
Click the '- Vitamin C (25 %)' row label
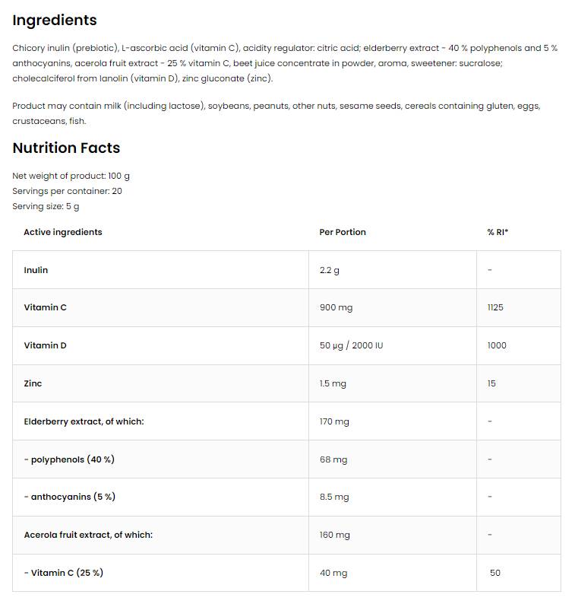tap(64, 573)
